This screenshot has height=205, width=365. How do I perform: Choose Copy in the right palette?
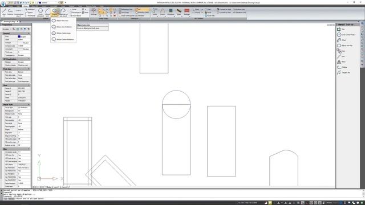[341, 51]
